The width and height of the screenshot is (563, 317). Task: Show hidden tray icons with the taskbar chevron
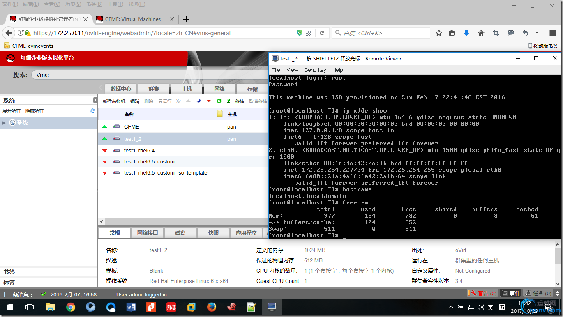pyautogui.click(x=451, y=307)
